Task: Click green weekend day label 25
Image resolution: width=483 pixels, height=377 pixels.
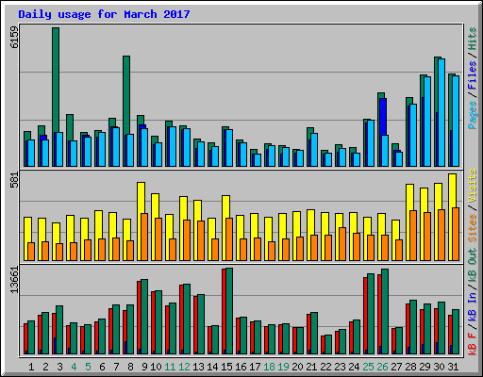Action: (x=368, y=367)
